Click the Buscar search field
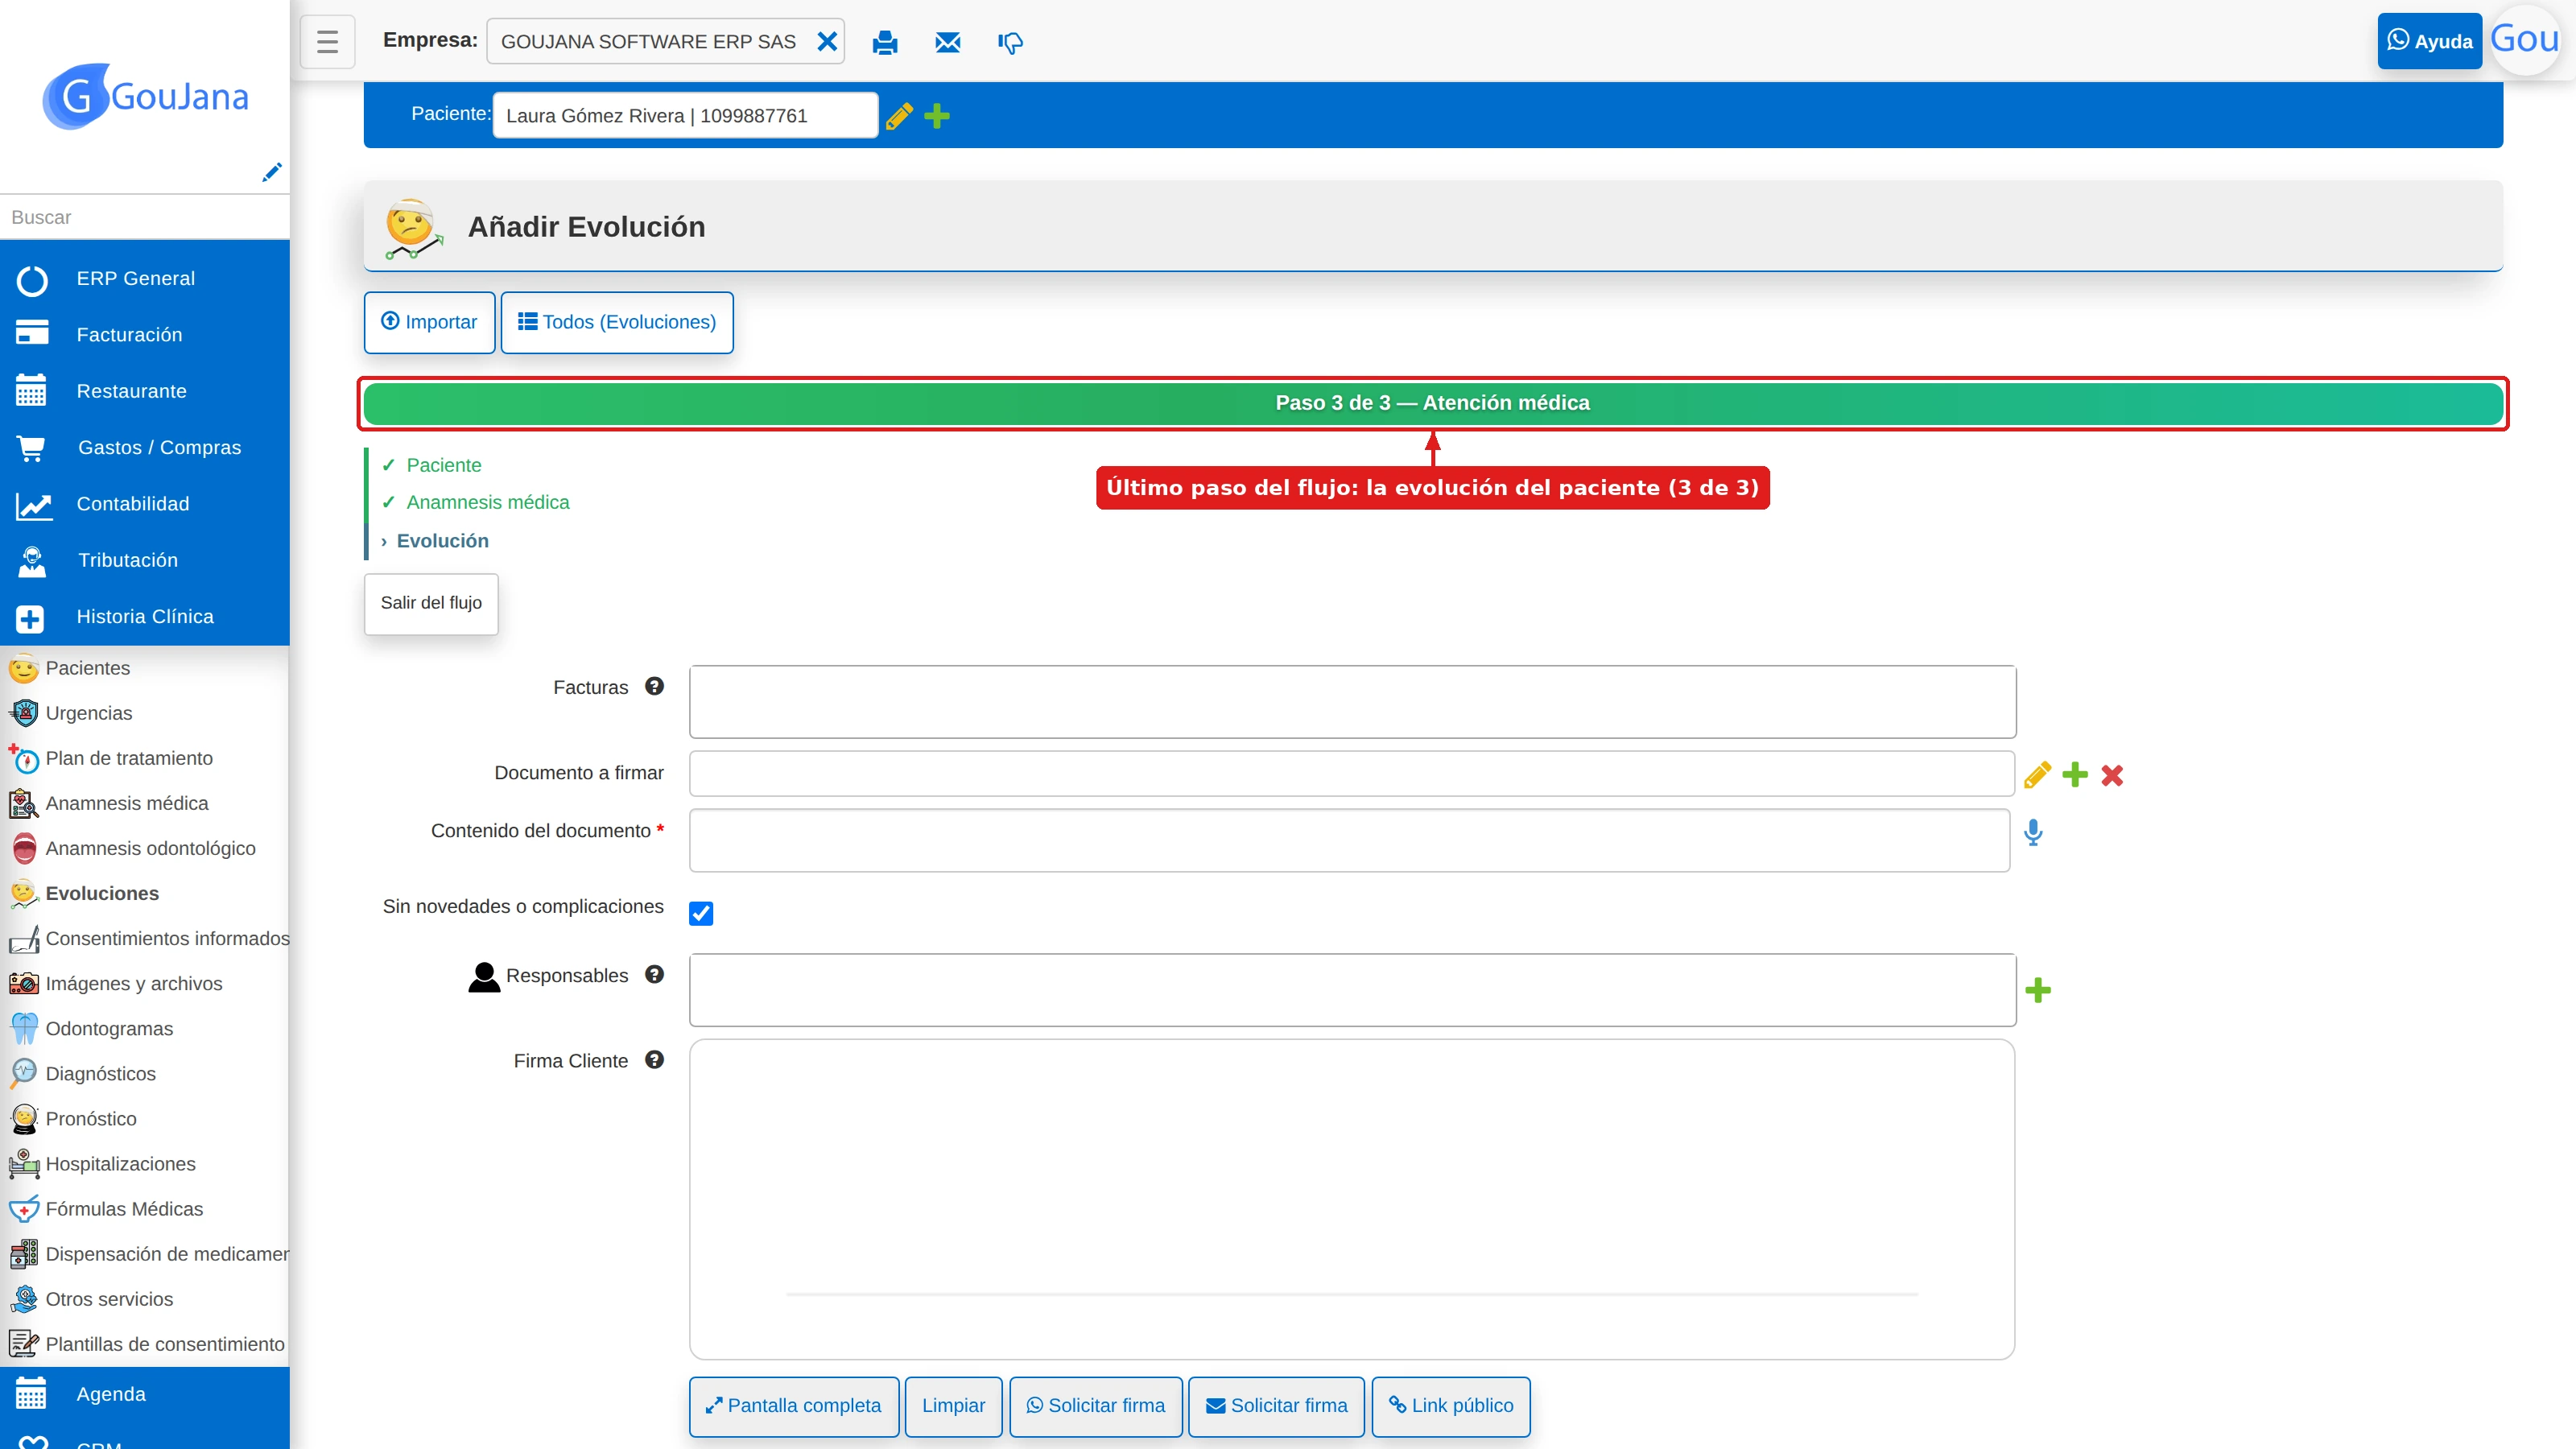The image size is (2576, 1449). coord(145,217)
